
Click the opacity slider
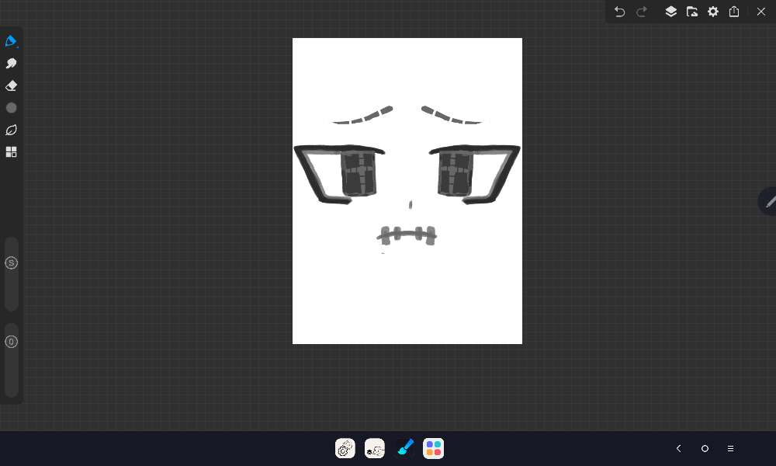(11, 359)
